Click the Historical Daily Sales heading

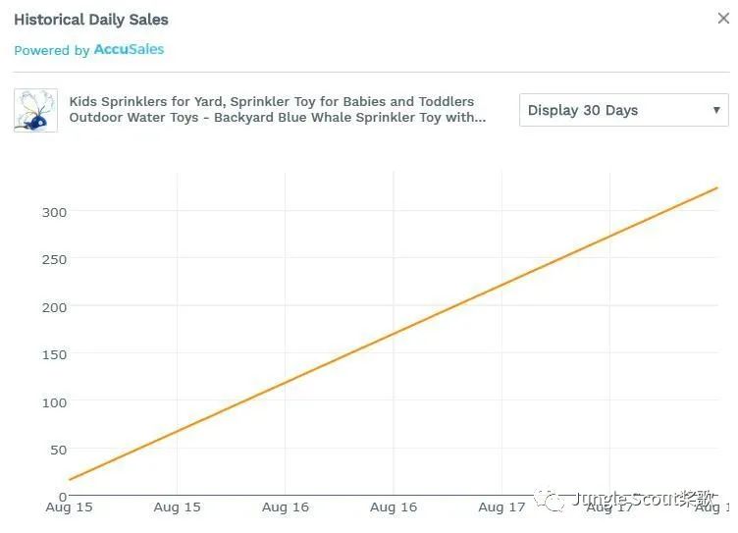click(x=91, y=20)
